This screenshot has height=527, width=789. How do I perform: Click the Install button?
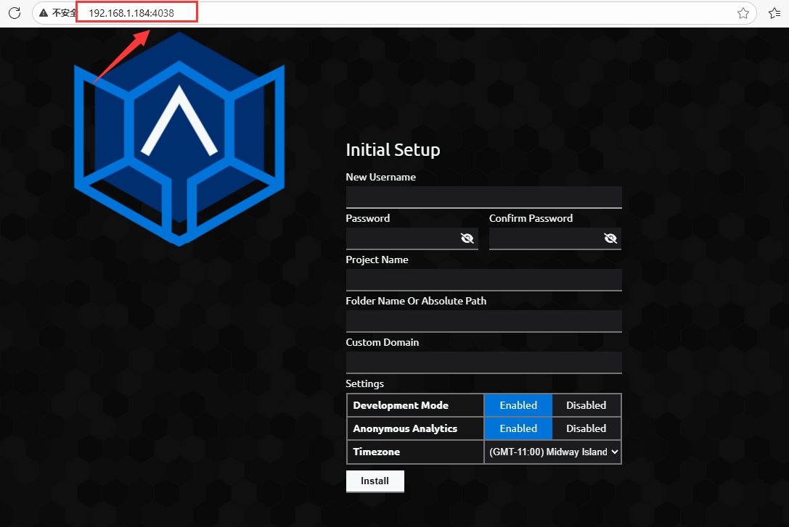[375, 481]
